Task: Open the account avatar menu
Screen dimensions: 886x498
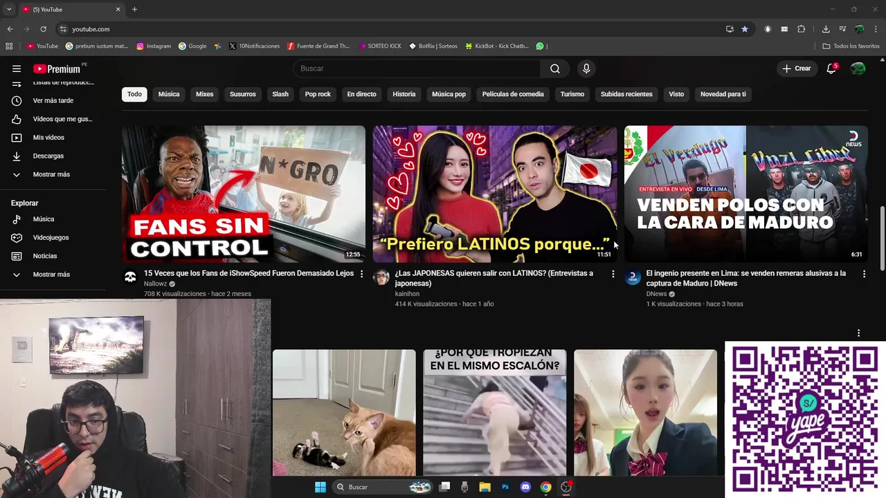Action: (x=858, y=68)
